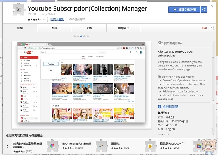Screen dimensions: 218x155
Task: Open the 支援 tab
Action: pos(89,28)
